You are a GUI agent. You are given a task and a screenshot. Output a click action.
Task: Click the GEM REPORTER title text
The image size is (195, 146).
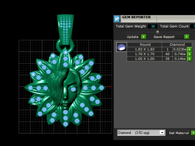136,17
